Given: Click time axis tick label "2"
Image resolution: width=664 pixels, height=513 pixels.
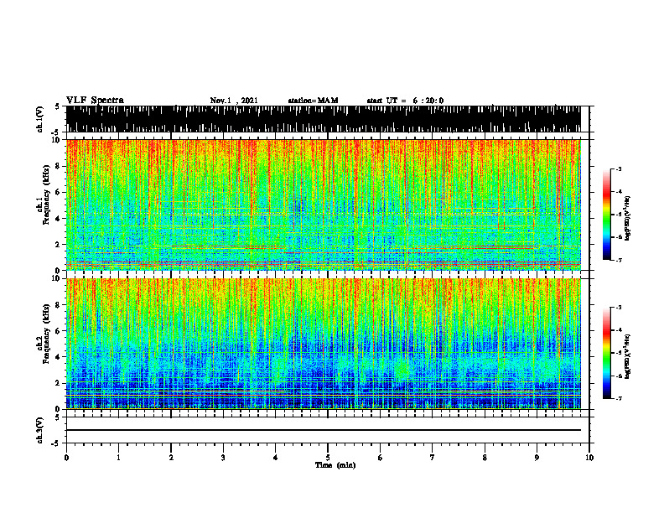Looking at the screenshot, I should pos(171,458).
